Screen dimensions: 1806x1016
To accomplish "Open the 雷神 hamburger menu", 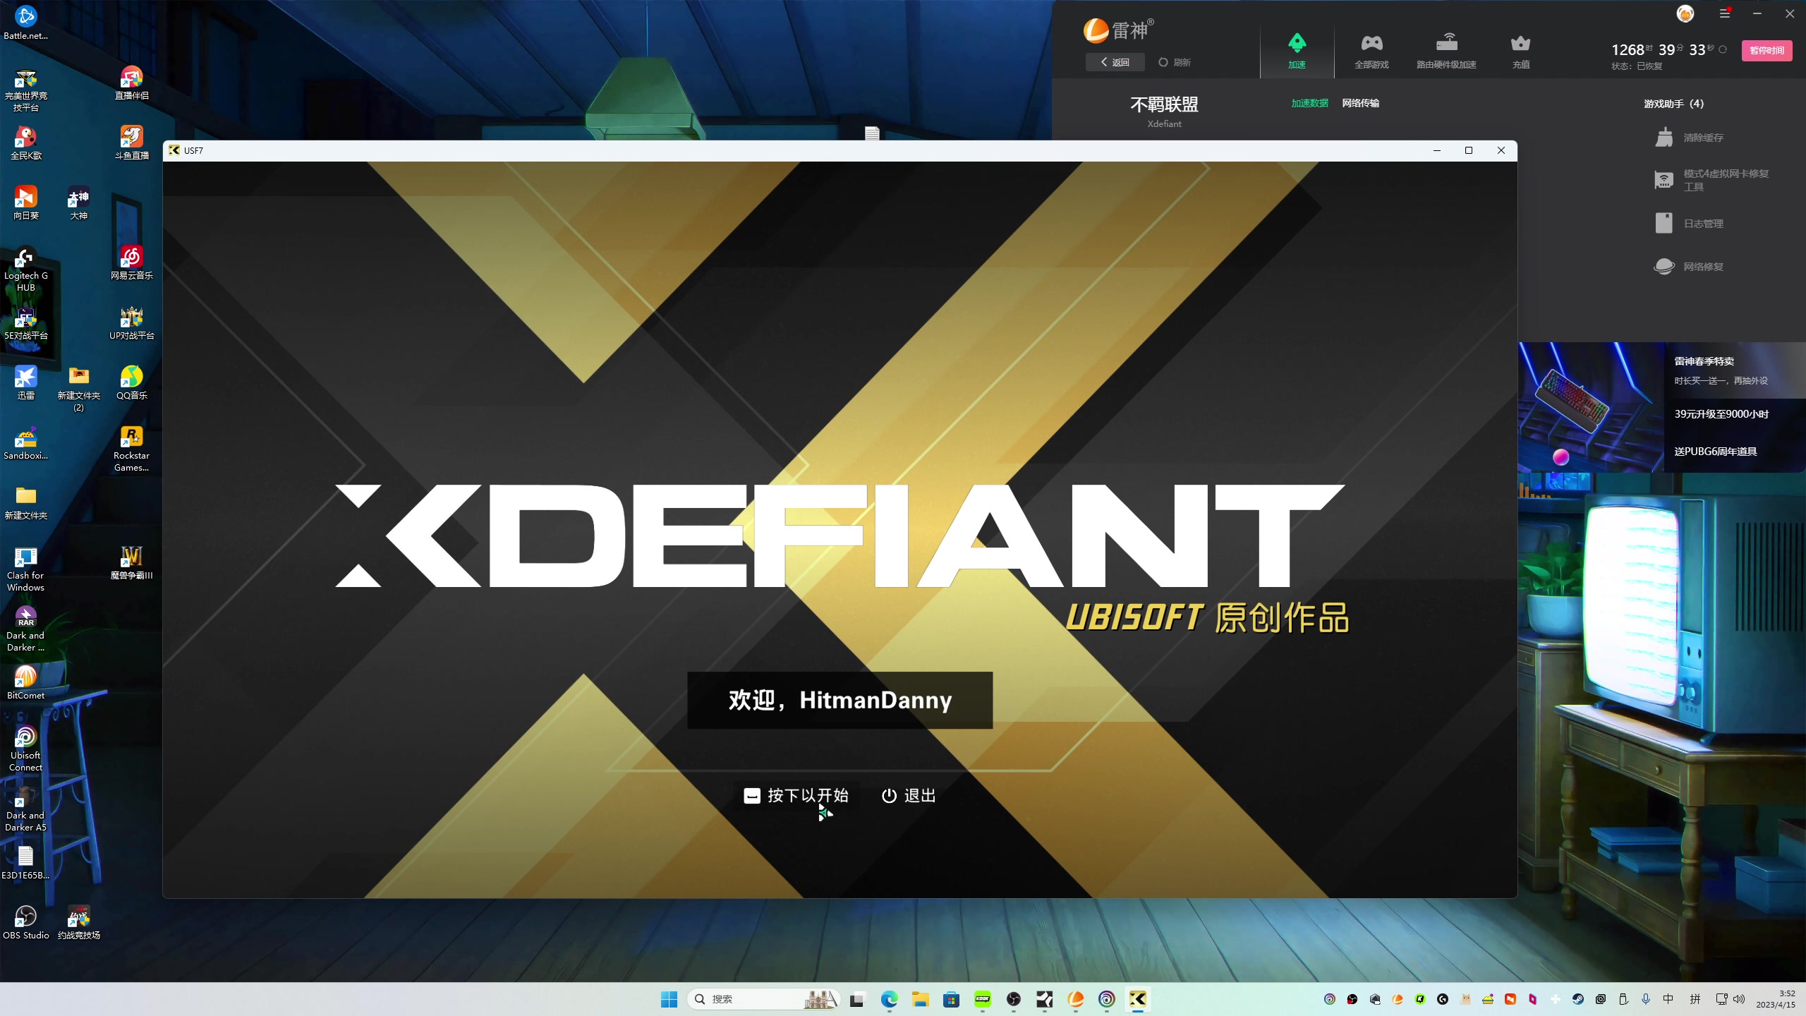I will 1724,13.
